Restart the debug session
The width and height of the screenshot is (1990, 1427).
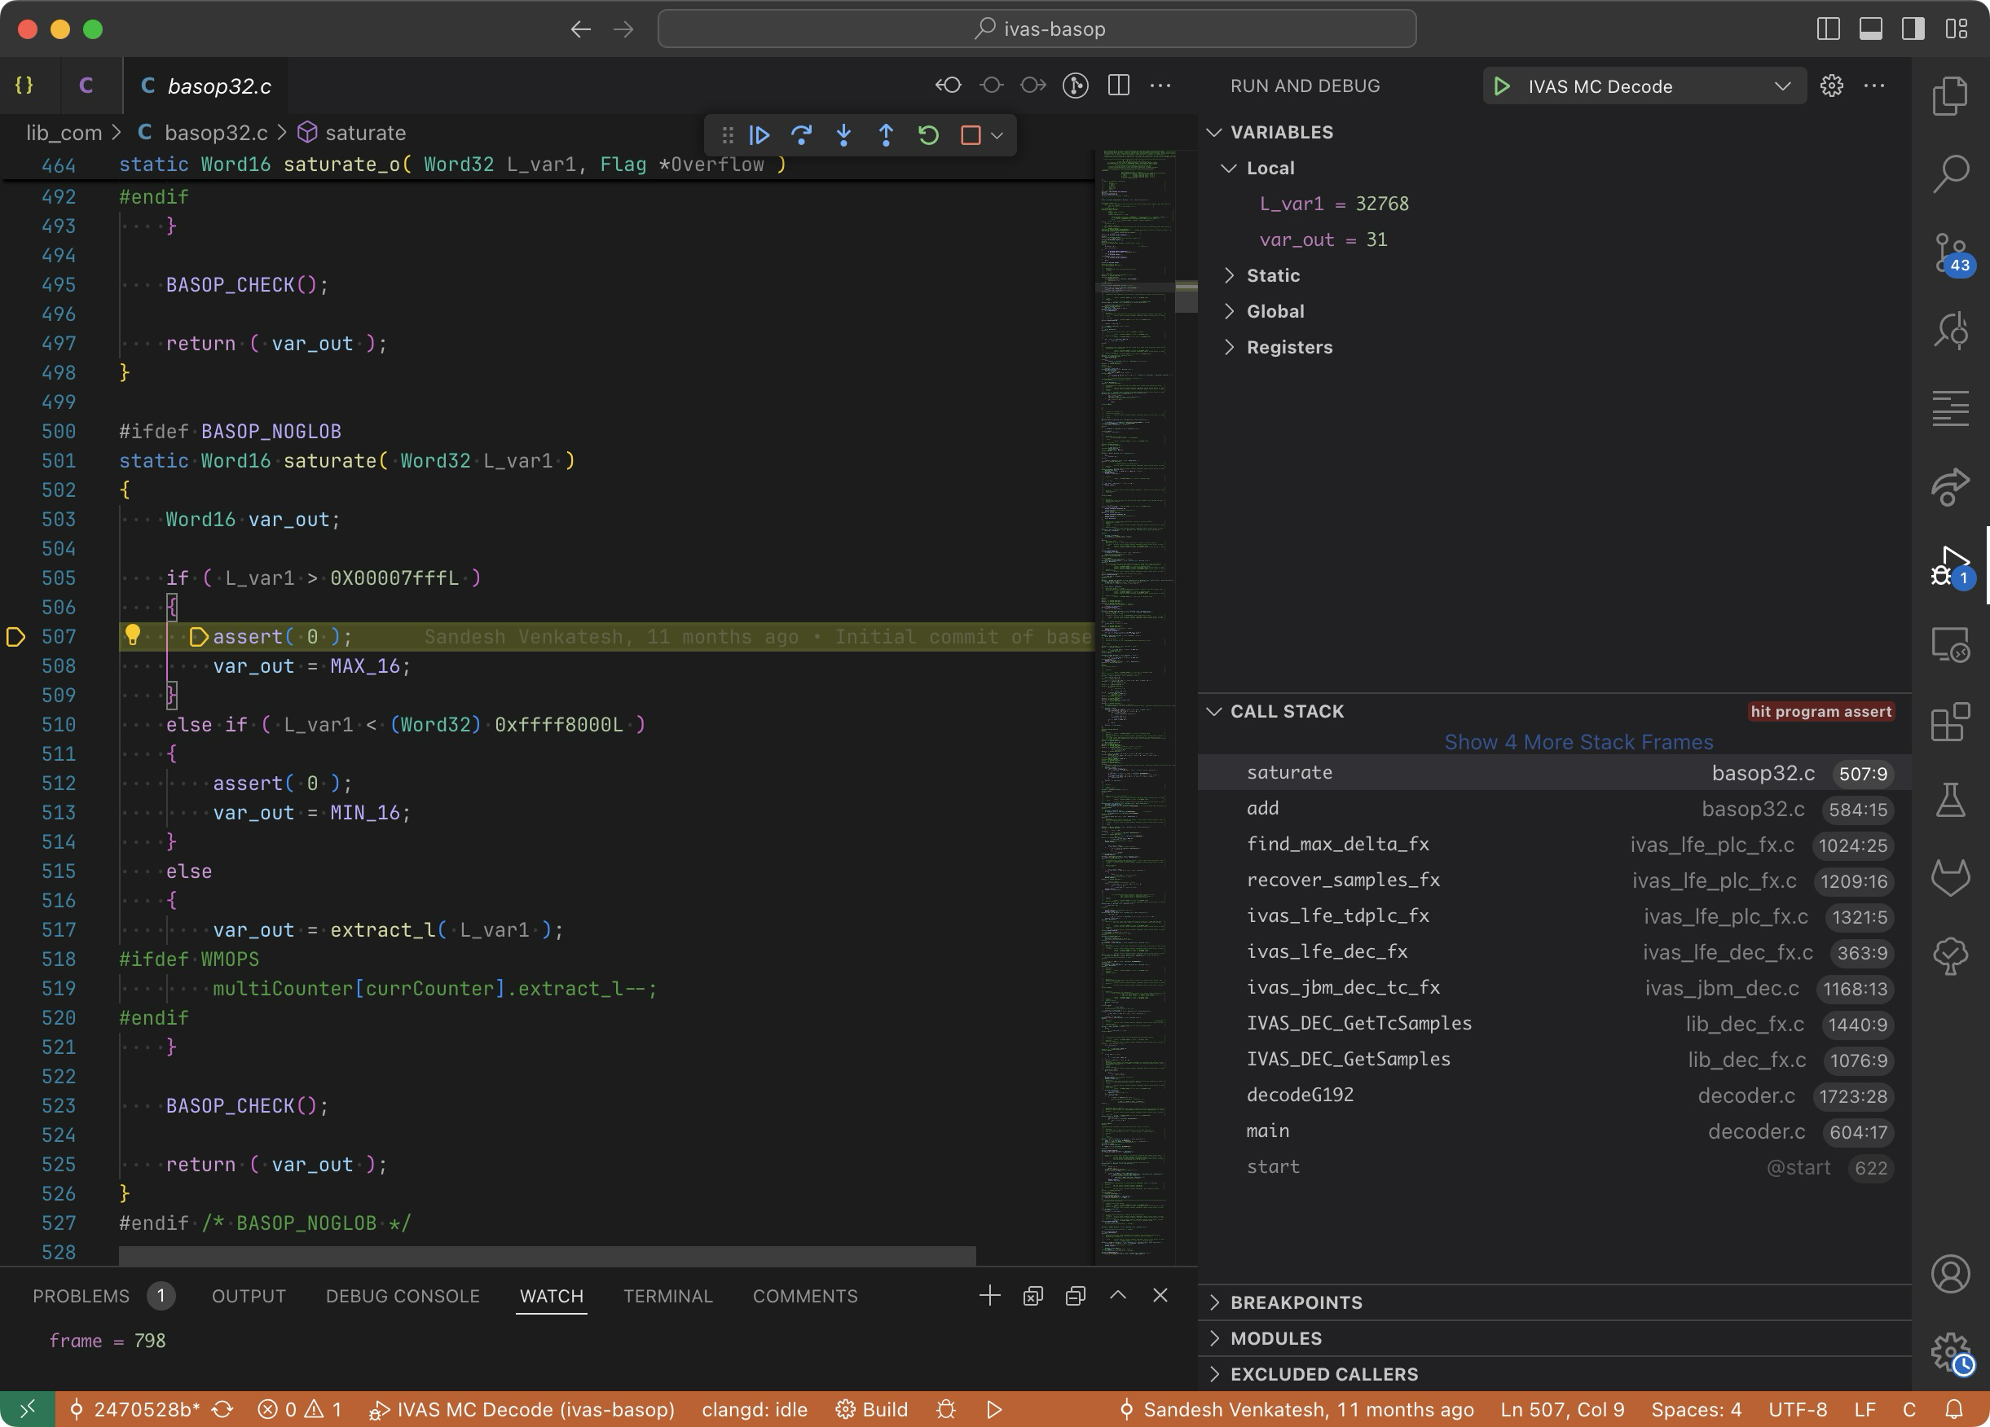(928, 135)
